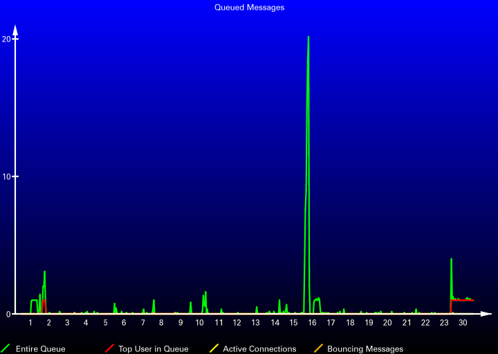Select the Bouncing Messages legend label
Screen dimensions: 498x354
coord(365,349)
